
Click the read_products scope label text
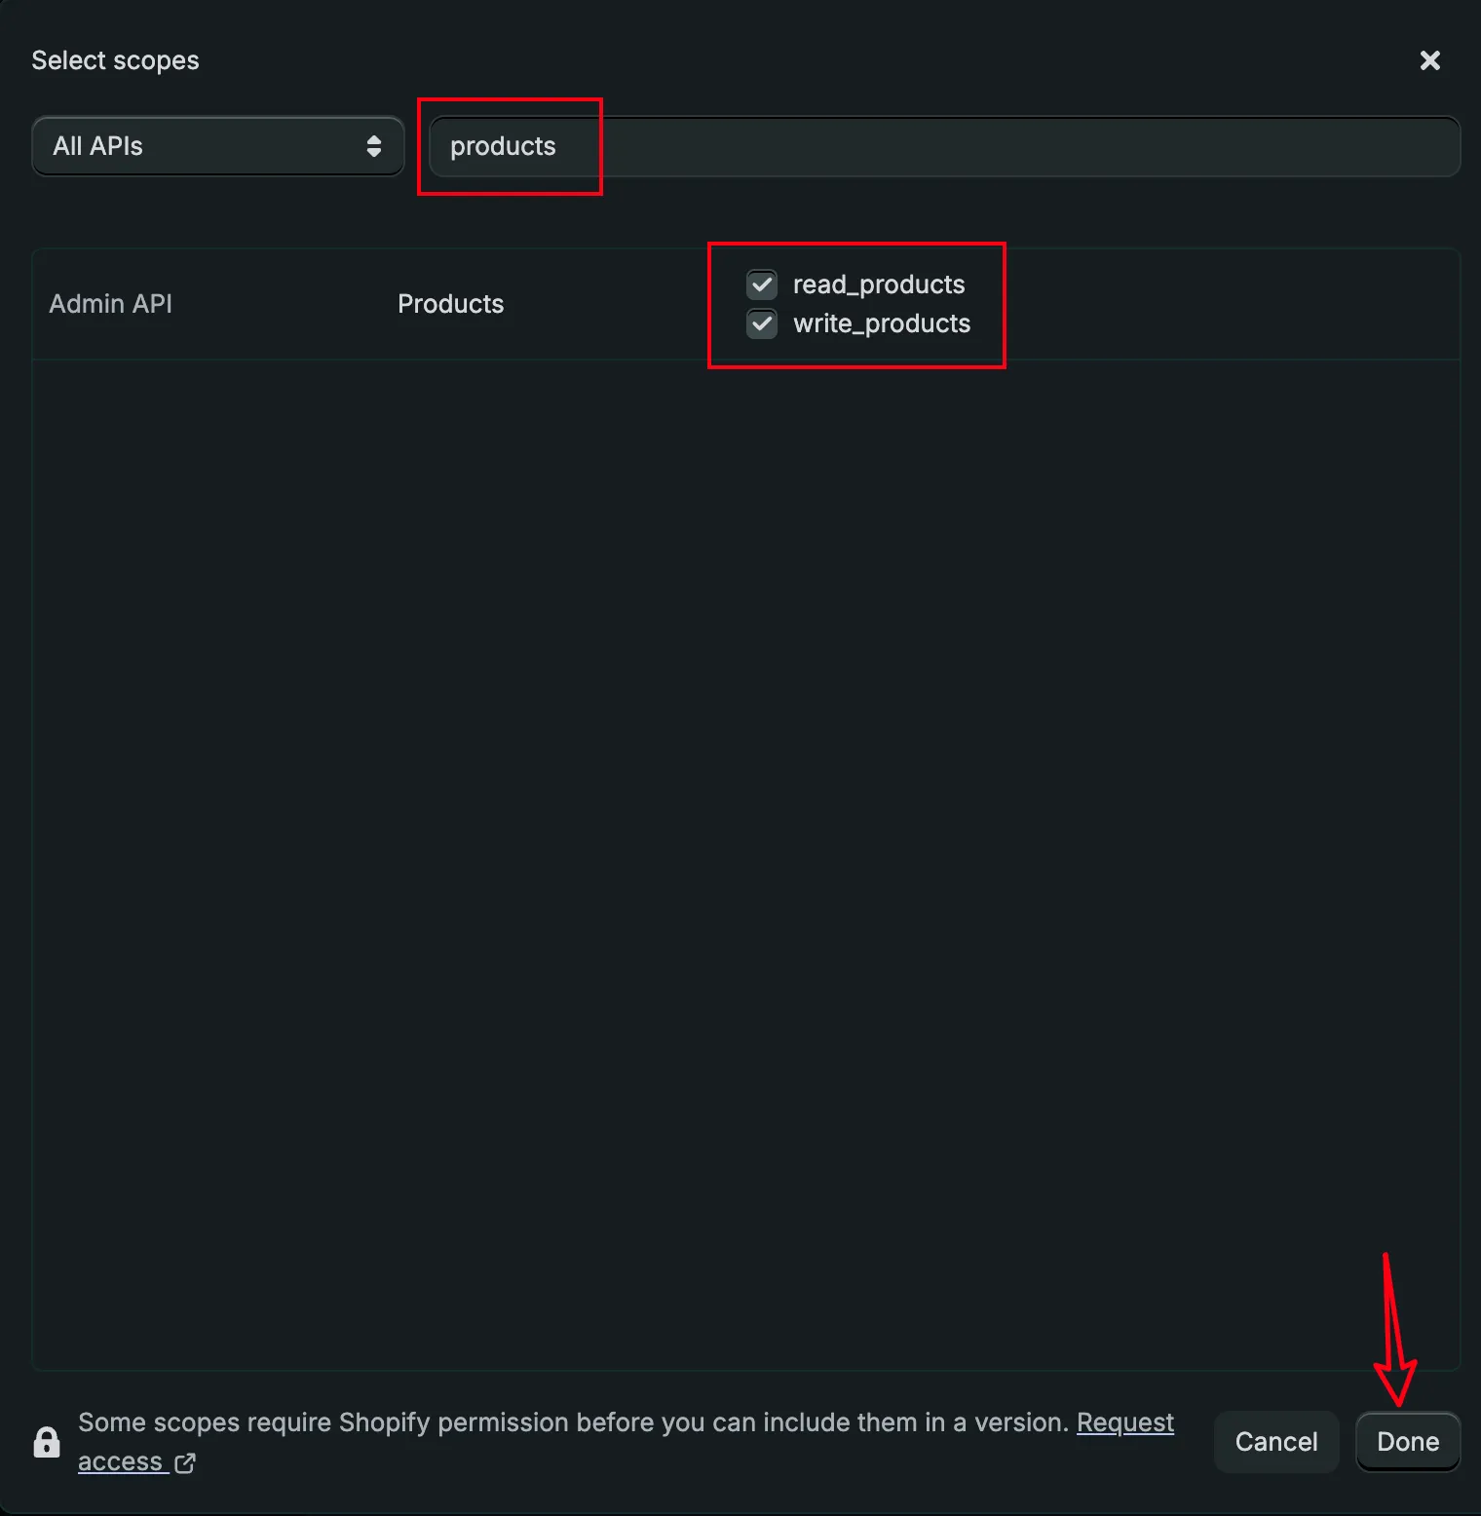878,284
